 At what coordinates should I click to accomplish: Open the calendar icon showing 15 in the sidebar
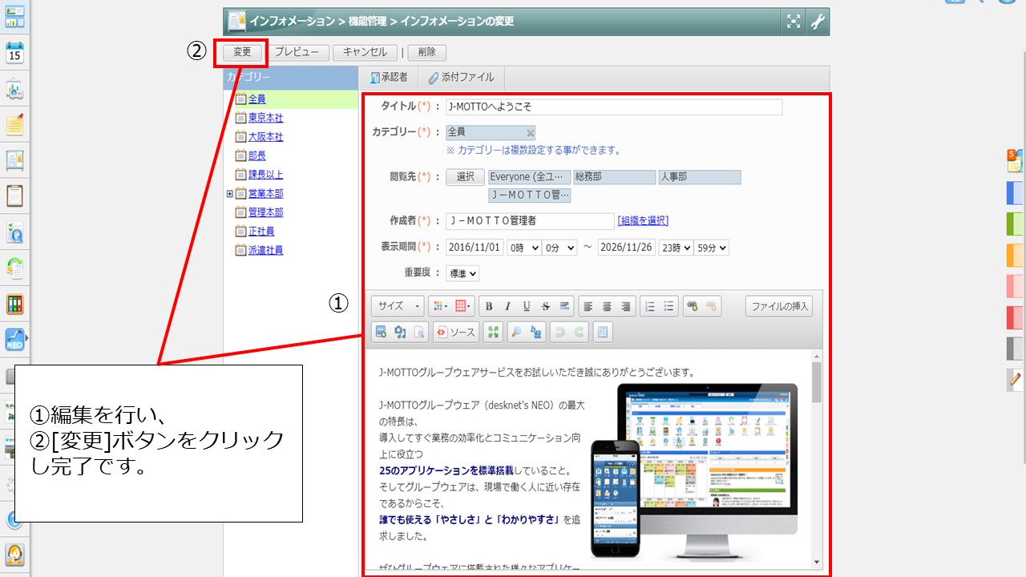coord(14,53)
